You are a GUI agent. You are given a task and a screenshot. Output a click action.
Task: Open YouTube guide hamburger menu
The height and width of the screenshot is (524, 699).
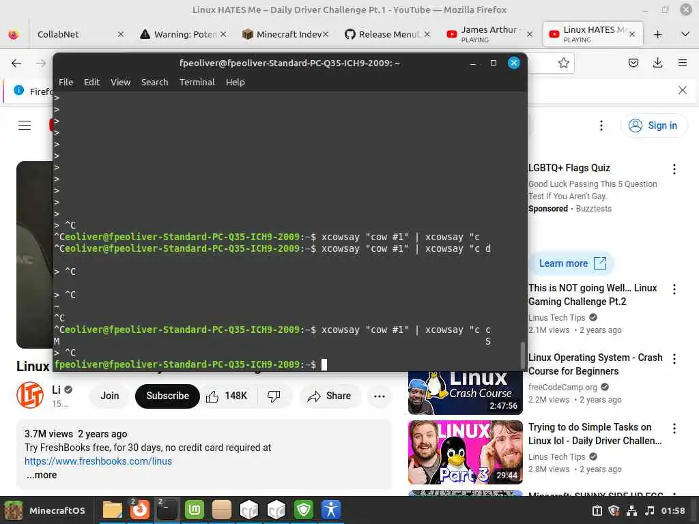25,126
